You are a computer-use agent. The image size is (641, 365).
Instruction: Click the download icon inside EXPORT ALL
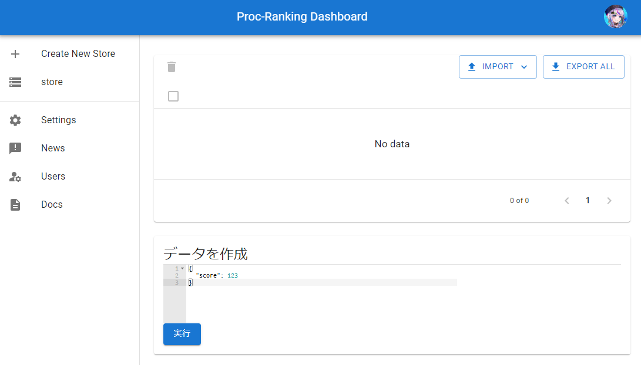[555, 66]
